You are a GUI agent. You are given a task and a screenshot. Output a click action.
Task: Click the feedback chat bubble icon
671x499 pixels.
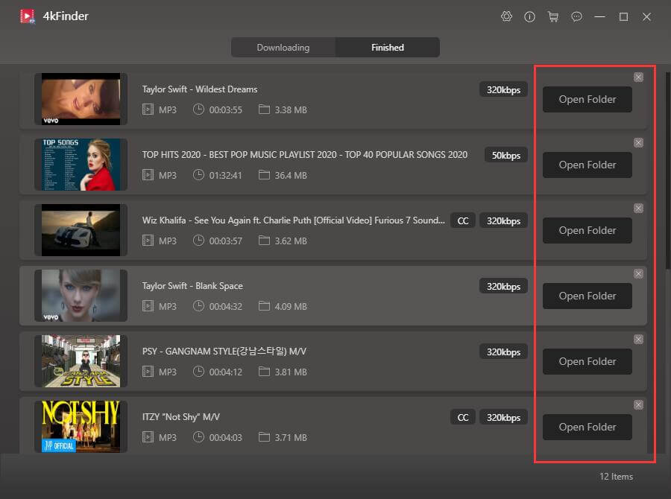576,16
